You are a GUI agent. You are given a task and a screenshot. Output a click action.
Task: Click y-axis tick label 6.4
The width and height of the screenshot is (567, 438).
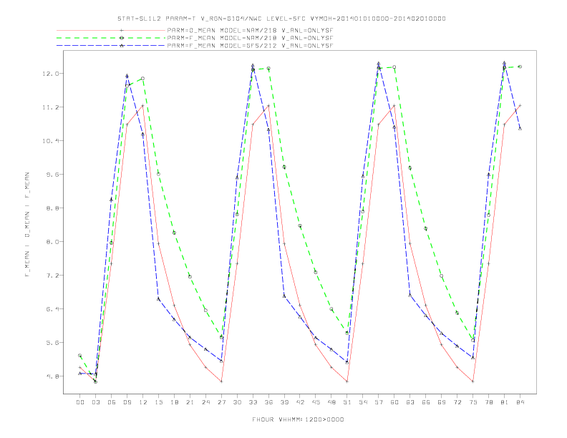[x=52, y=309]
